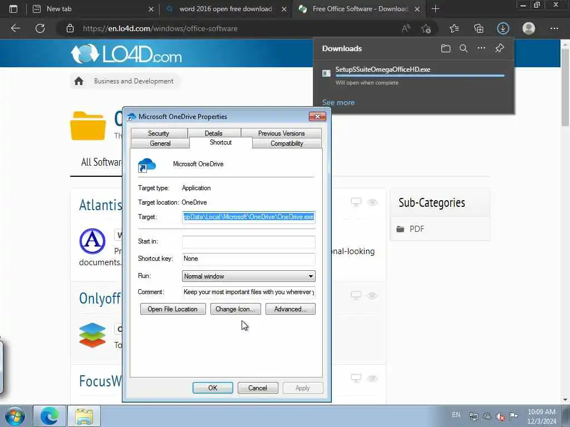Click the EN language indicator in taskbar

(456, 415)
